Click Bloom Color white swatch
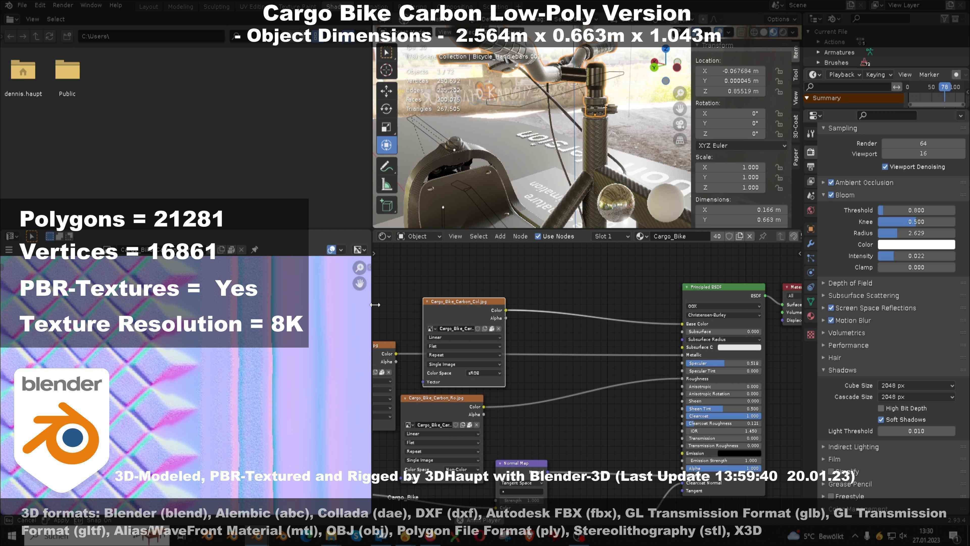The image size is (970, 546). (x=916, y=244)
